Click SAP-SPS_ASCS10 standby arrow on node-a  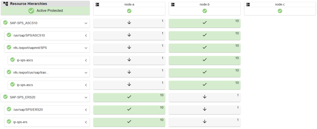point(129,23)
